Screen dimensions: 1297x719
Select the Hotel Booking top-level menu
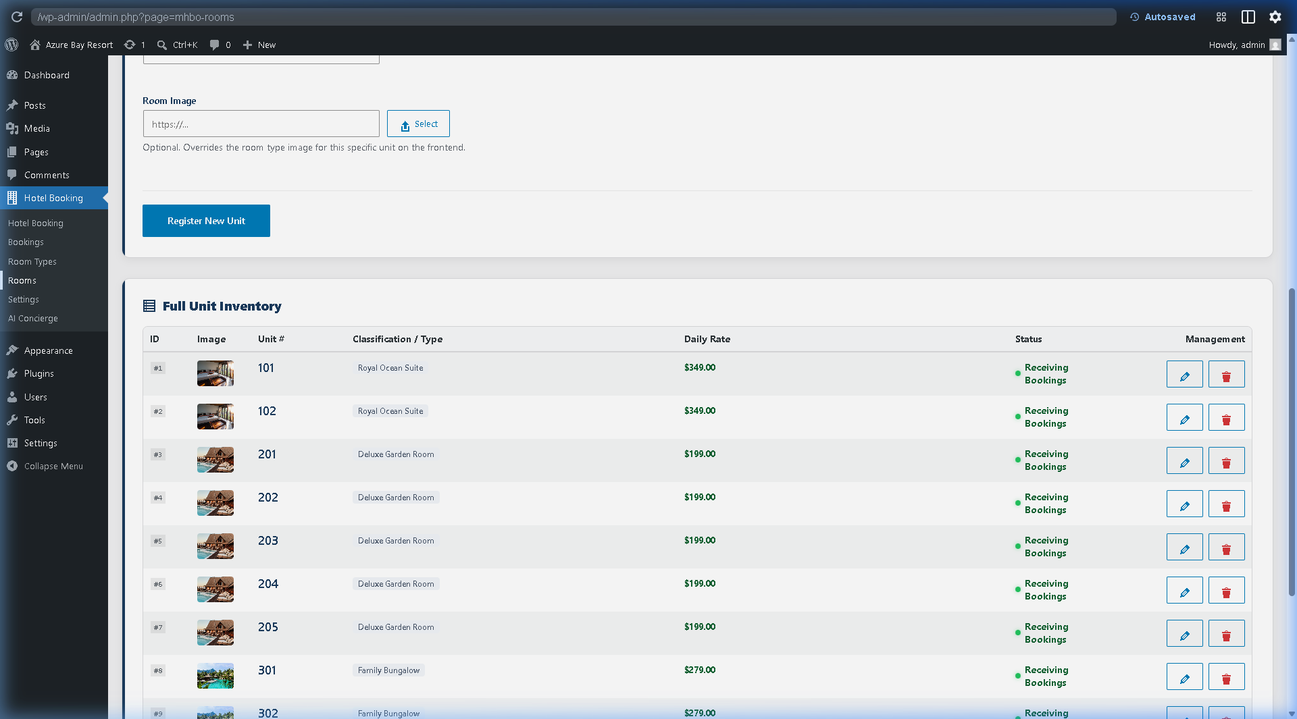click(x=54, y=198)
